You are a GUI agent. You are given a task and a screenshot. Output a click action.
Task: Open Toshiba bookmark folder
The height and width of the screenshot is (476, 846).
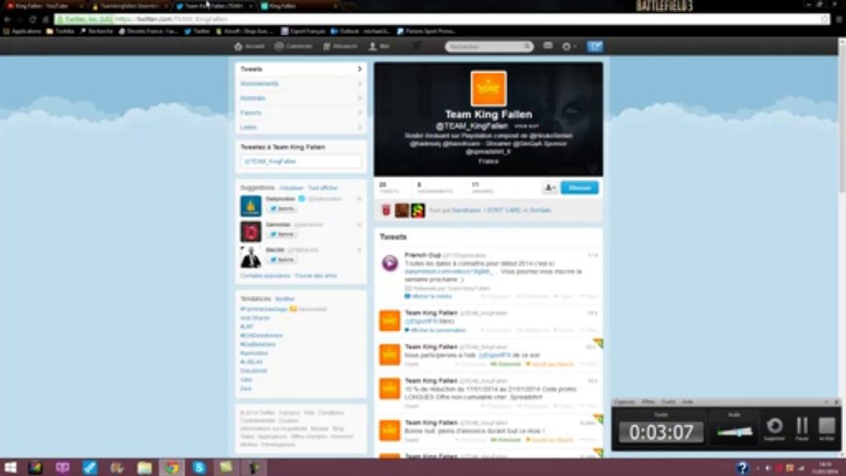click(x=60, y=31)
